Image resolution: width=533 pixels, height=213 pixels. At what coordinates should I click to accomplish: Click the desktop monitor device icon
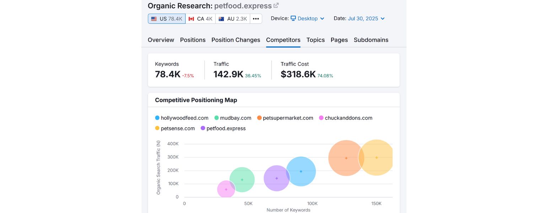point(293,18)
